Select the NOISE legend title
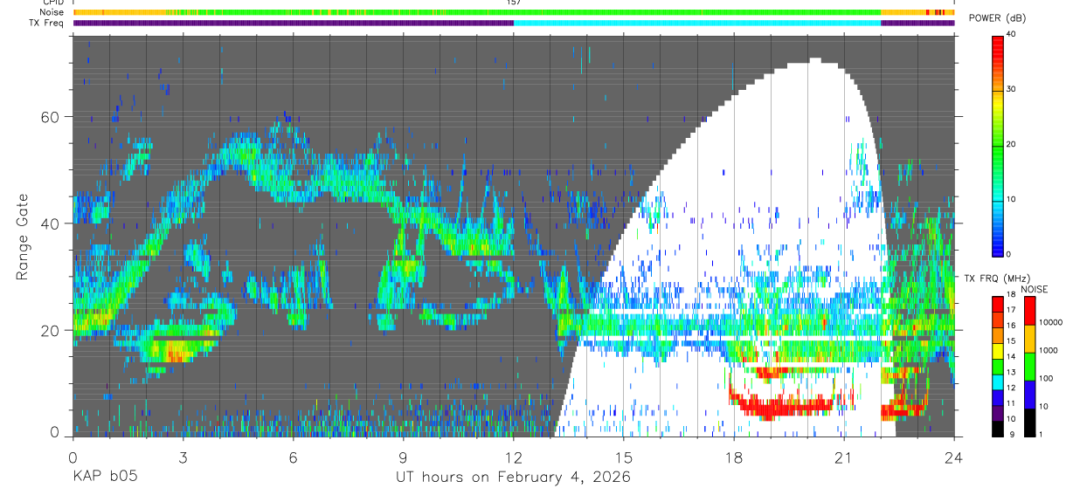Viewport: 1073px width, 495px height. tap(1034, 289)
